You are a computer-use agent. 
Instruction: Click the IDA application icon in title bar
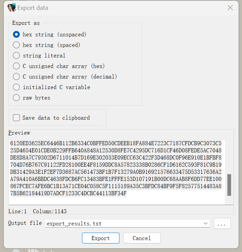(x=12, y=7)
